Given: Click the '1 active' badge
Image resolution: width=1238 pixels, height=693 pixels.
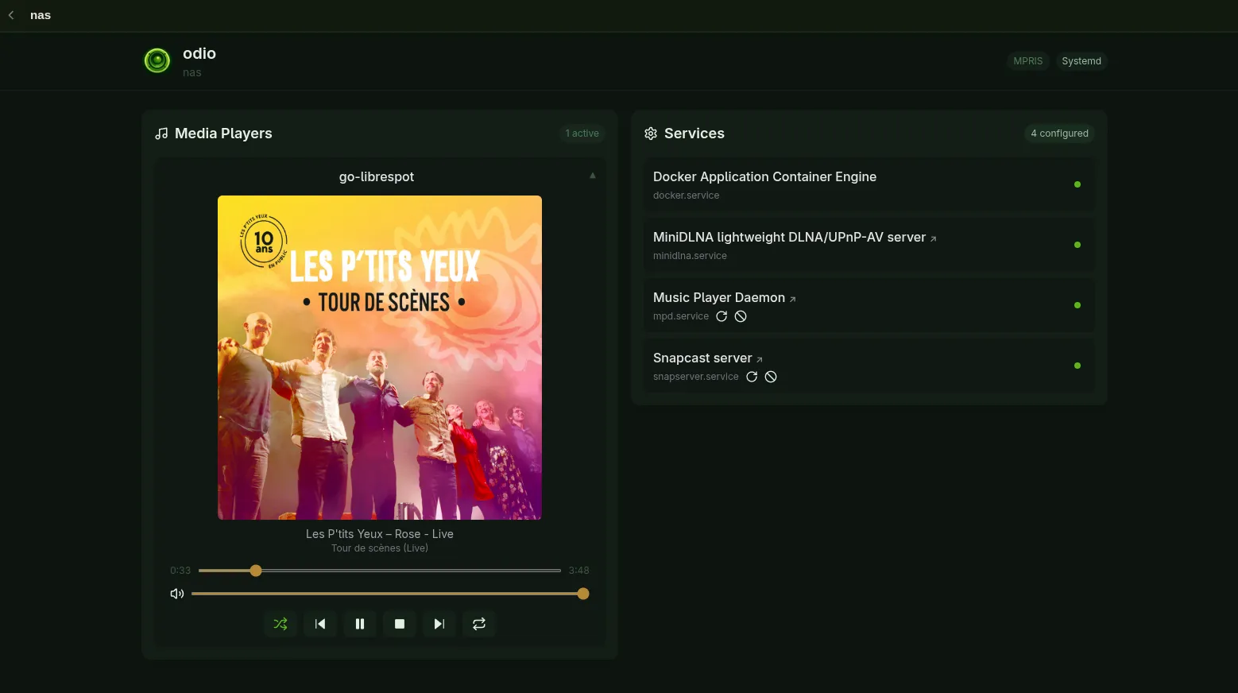Looking at the screenshot, I should click(x=582, y=134).
